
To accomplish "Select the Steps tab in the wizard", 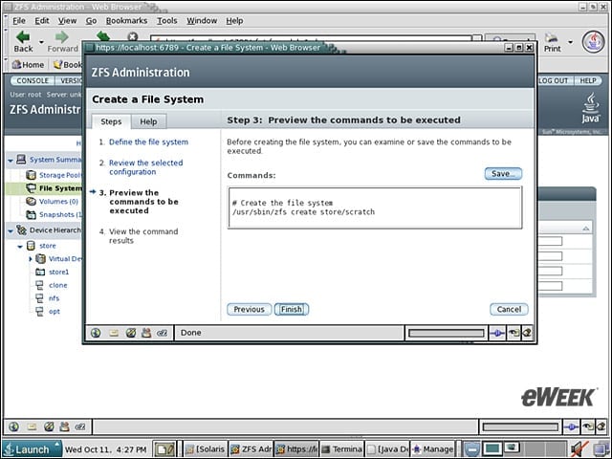I will click(x=111, y=121).
